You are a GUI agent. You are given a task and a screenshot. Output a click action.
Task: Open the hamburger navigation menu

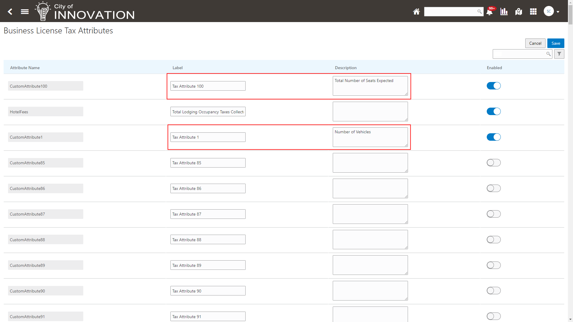point(25,12)
